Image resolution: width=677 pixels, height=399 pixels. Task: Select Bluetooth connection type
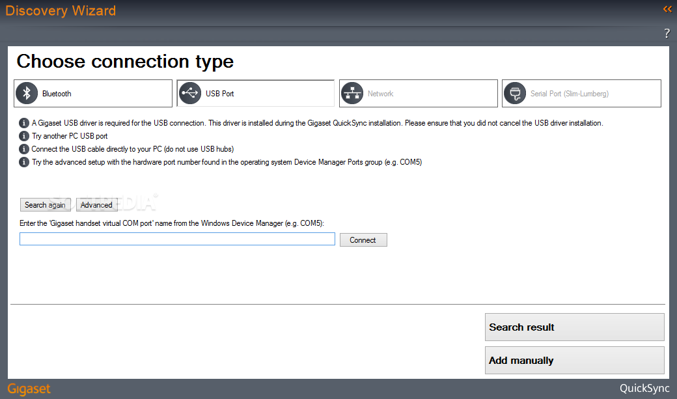click(x=93, y=93)
